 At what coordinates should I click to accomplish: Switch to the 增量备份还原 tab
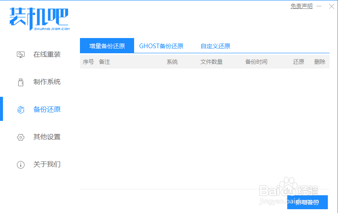point(107,46)
